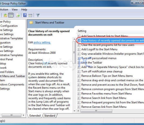The width and height of the screenshot is (144, 125).
Task: Click the icon beside Turn off notification area cleanup
Action: [79, 71]
